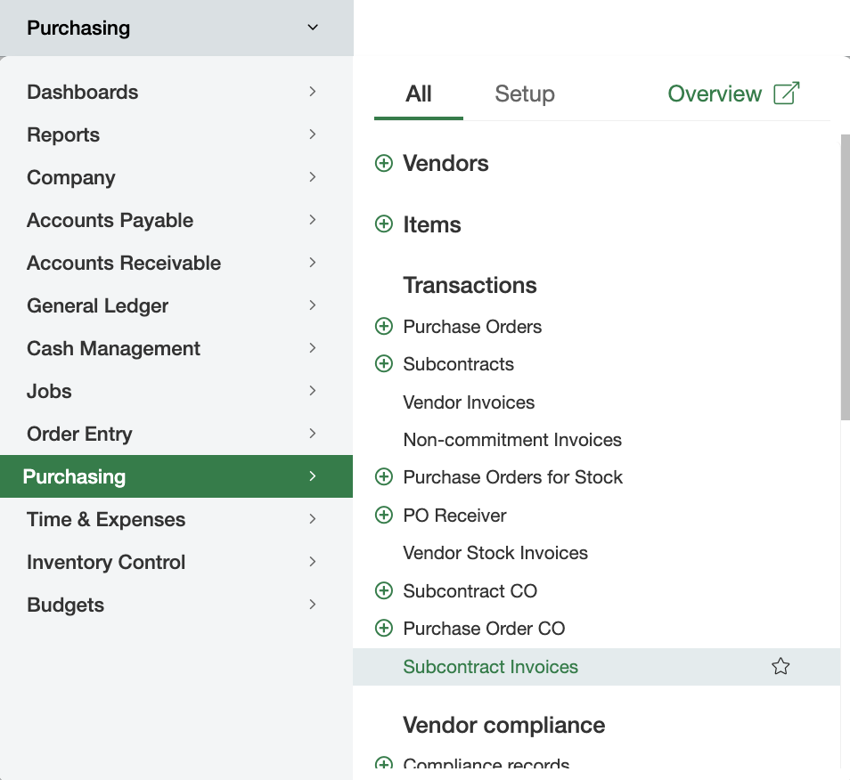Expand the Budgets submenu chevron

coord(312,605)
